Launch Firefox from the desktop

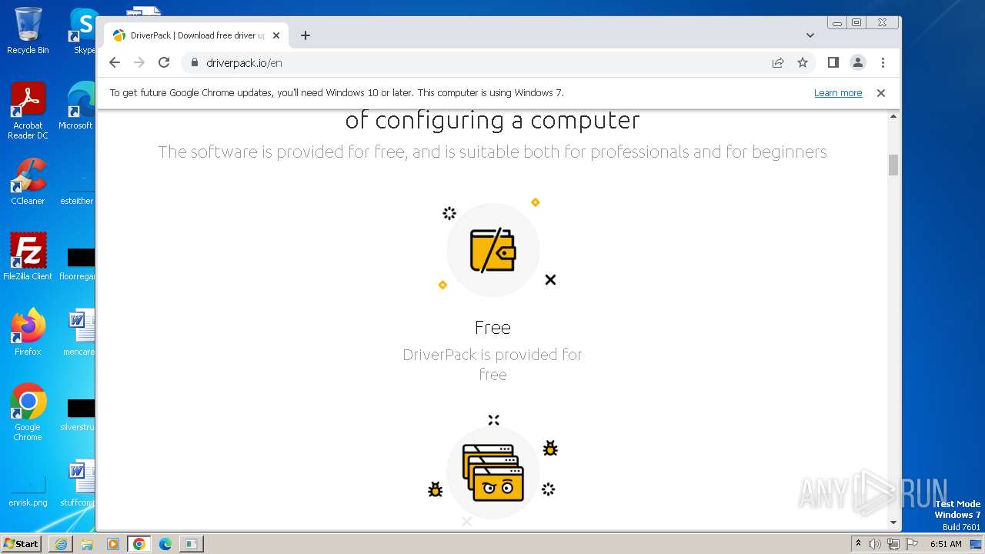[x=28, y=332]
